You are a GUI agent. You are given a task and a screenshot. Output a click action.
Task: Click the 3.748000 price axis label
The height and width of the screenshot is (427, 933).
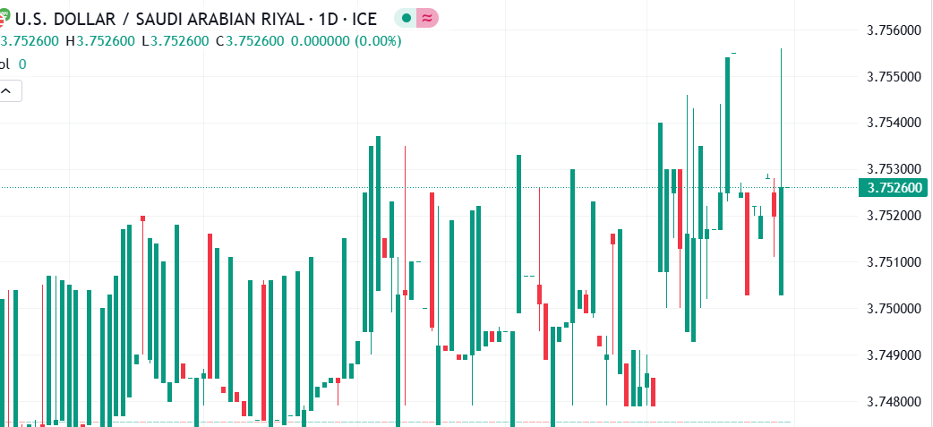[x=894, y=401]
